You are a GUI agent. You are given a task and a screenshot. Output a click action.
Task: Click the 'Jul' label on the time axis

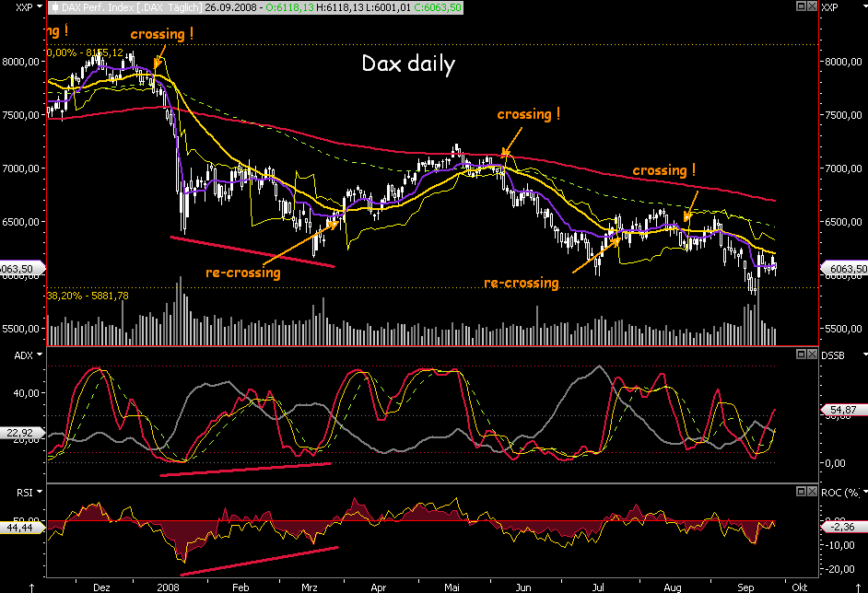[598, 587]
